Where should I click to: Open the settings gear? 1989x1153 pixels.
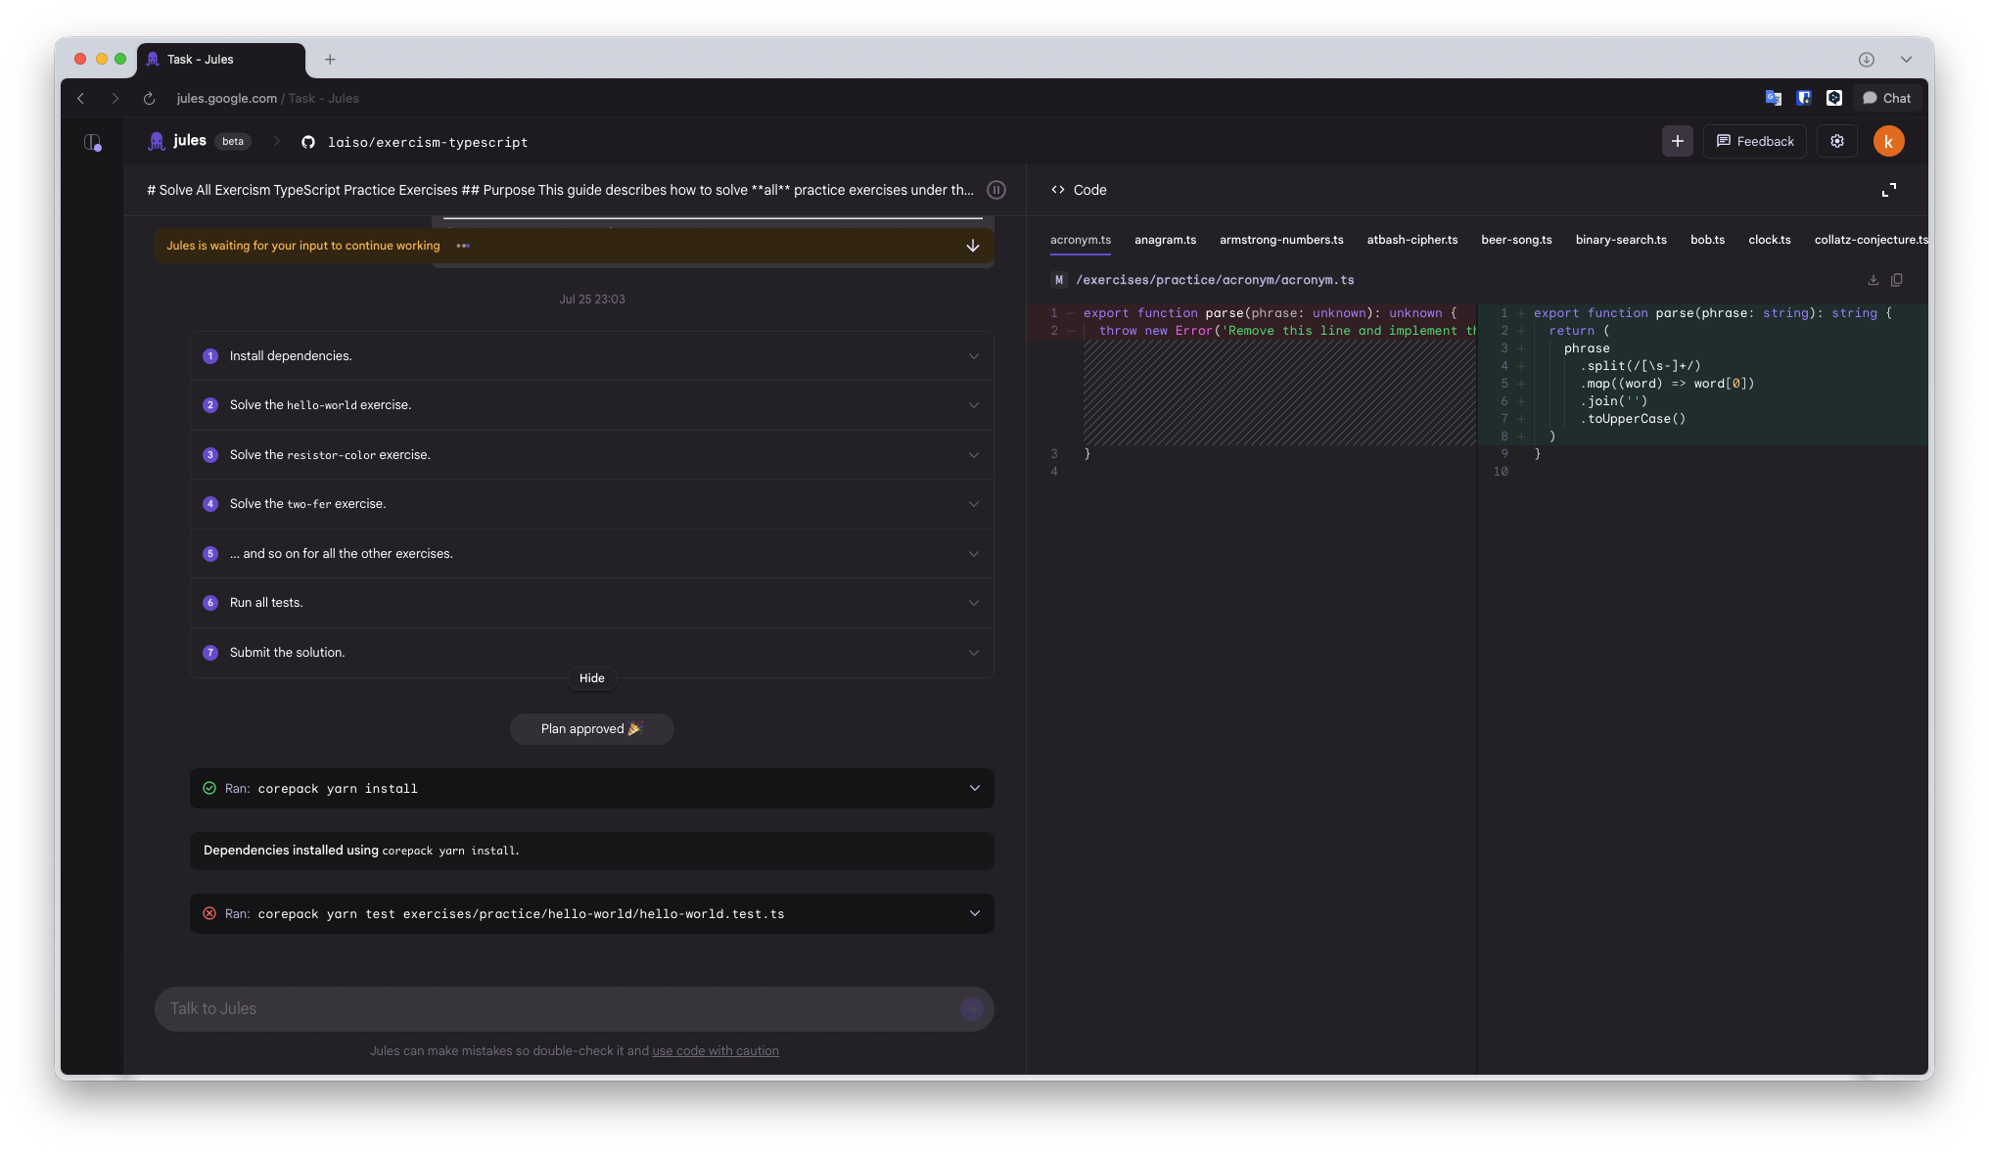[x=1837, y=141]
